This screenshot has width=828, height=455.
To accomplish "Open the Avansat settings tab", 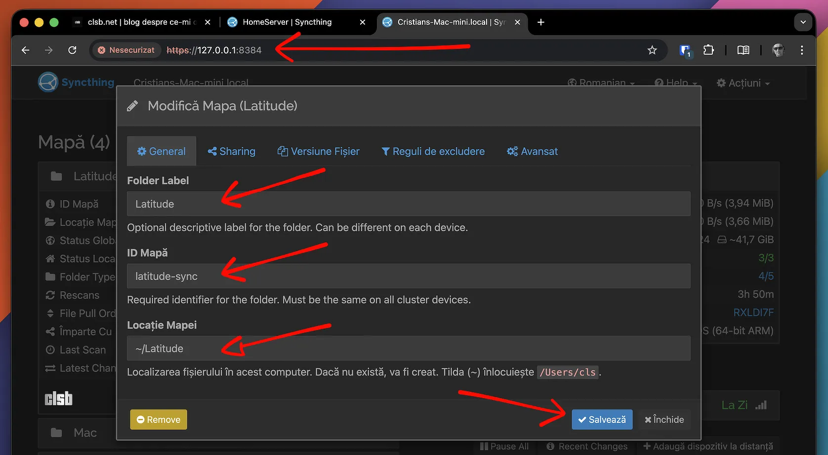I will pyautogui.click(x=532, y=151).
